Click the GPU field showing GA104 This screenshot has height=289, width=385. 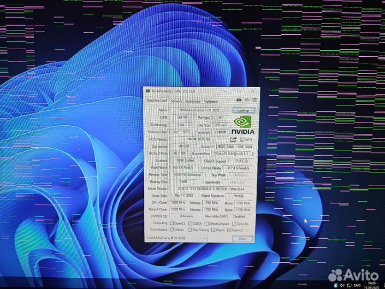click(182, 117)
